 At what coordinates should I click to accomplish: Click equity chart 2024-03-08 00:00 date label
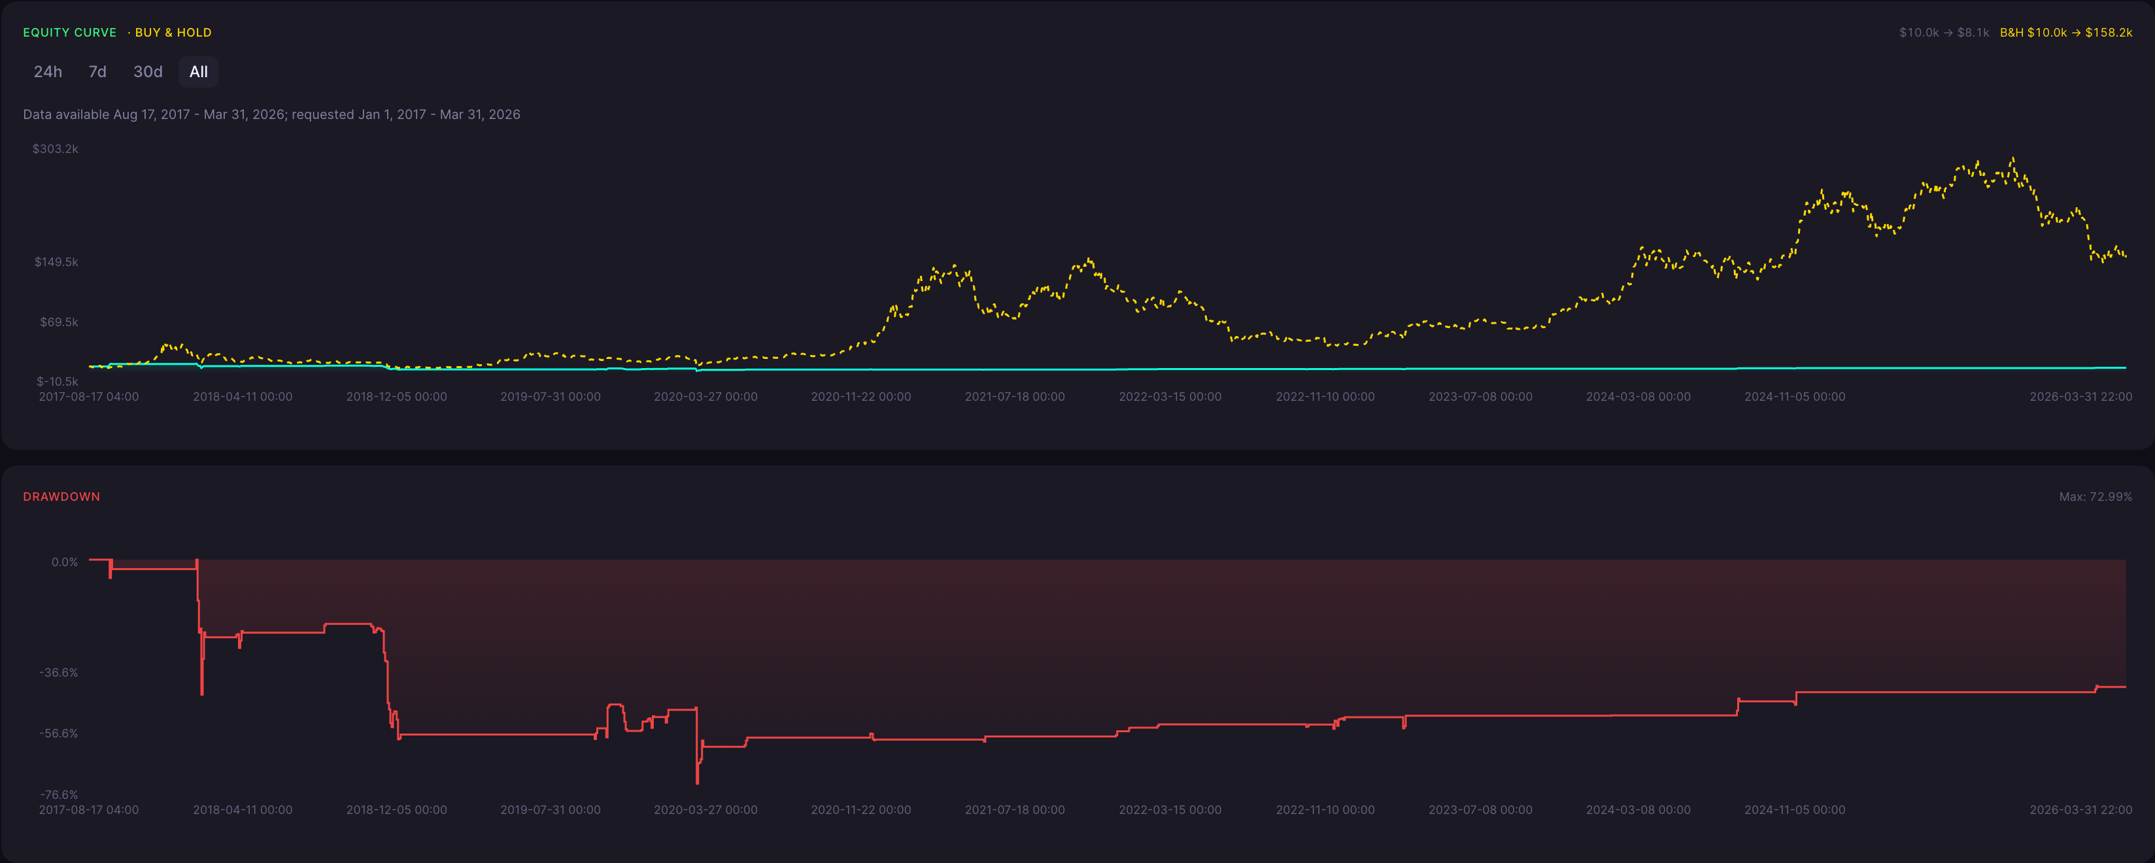point(1638,396)
